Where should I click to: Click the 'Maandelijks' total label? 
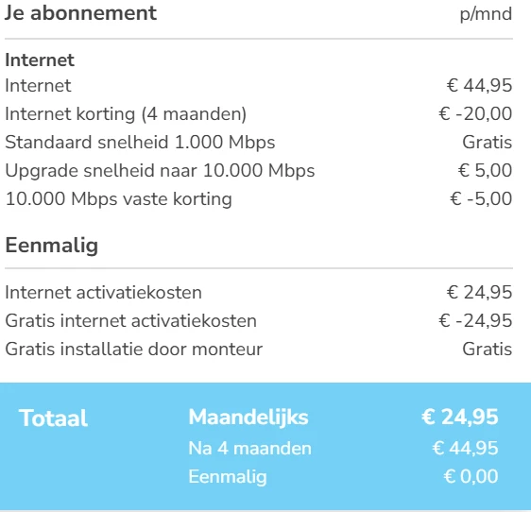pos(248,418)
